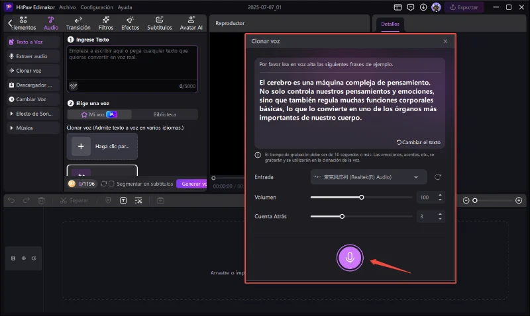
Task: Open the Efectos panel in the toolbar
Action: point(130,24)
